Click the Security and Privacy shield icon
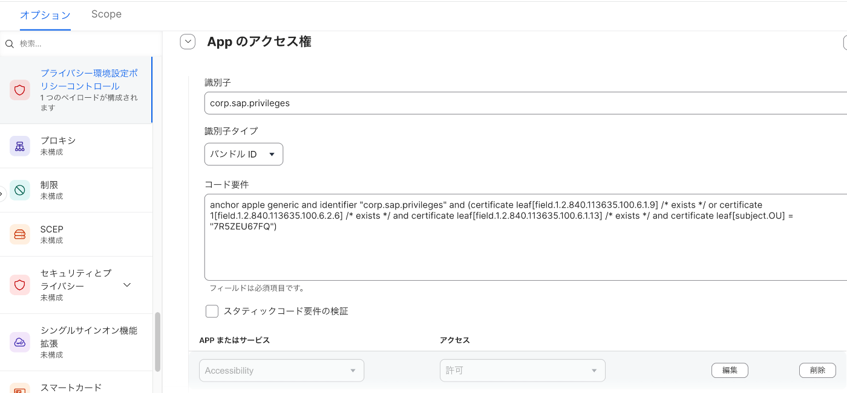 click(20, 284)
